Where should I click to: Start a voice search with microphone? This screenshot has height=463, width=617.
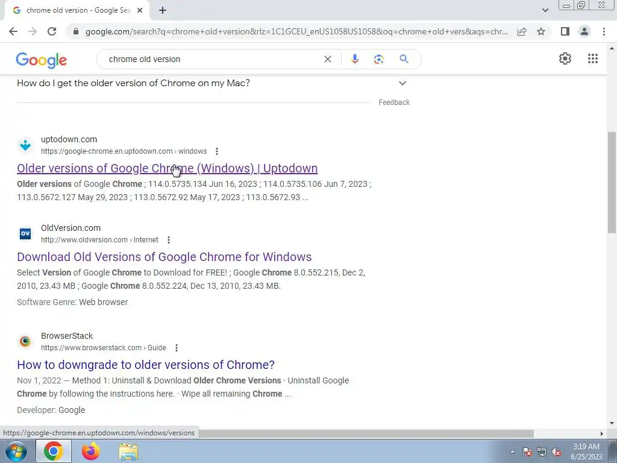354,59
